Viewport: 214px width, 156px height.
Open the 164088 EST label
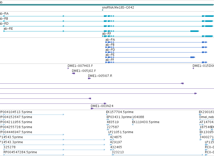(138, 117)
